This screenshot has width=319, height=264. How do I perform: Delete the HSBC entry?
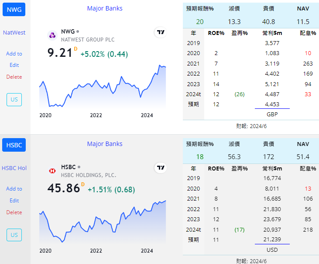[14, 212]
